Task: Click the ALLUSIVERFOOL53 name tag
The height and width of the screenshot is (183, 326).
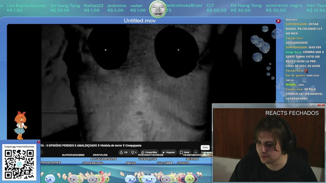Action: click(x=104, y=159)
